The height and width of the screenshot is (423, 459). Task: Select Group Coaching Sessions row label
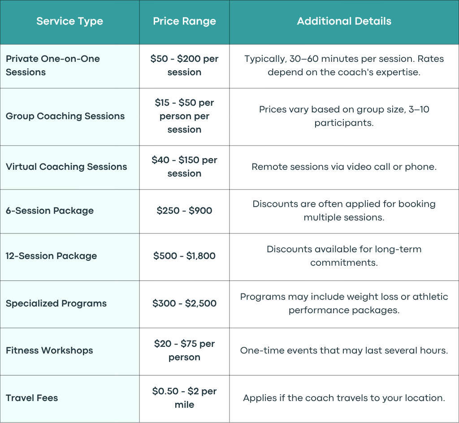[x=65, y=116]
